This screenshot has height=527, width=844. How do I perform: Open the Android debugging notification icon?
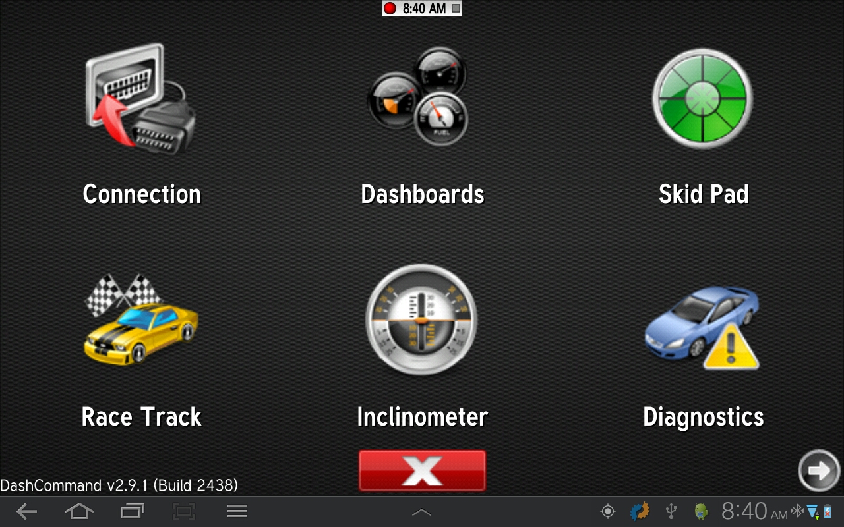pos(702,511)
